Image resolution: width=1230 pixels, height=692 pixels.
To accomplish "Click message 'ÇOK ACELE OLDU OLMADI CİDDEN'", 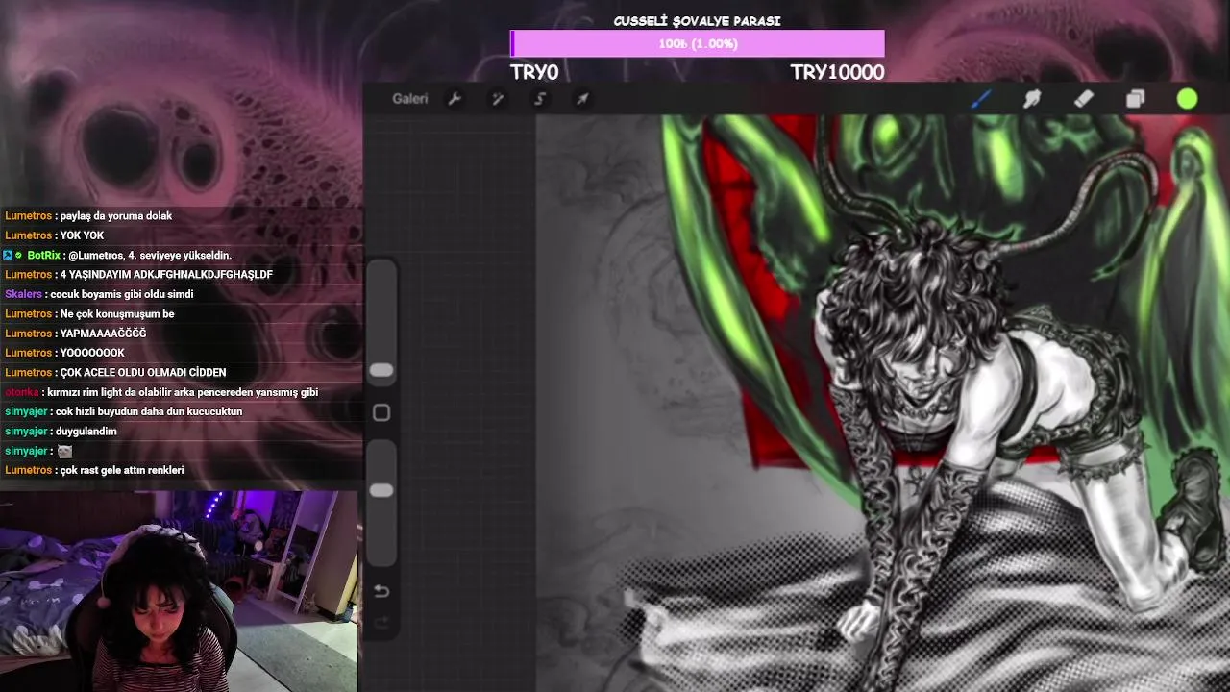I will point(143,372).
